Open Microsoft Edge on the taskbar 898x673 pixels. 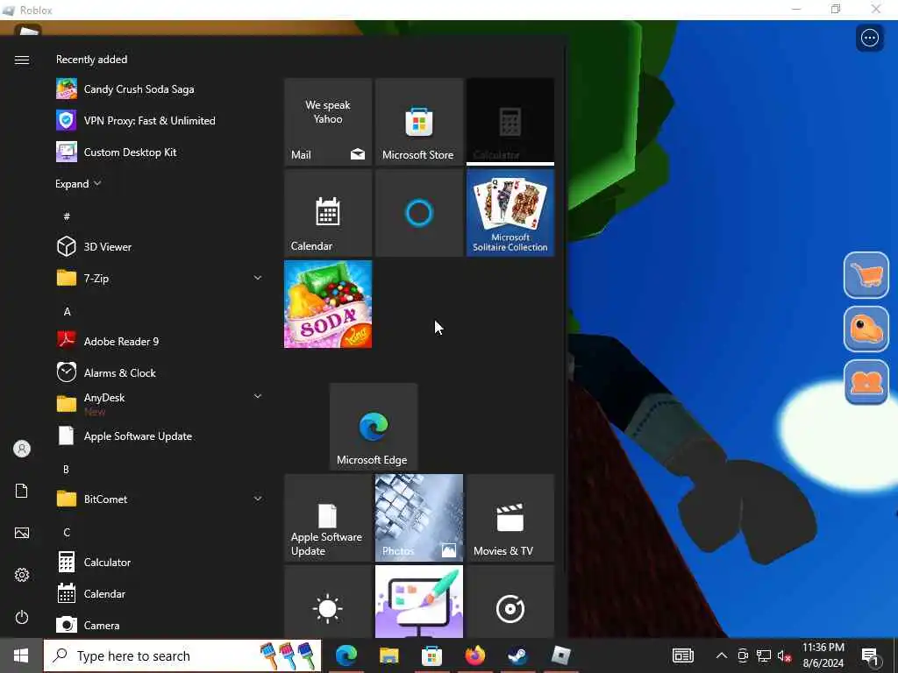pyautogui.click(x=346, y=655)
